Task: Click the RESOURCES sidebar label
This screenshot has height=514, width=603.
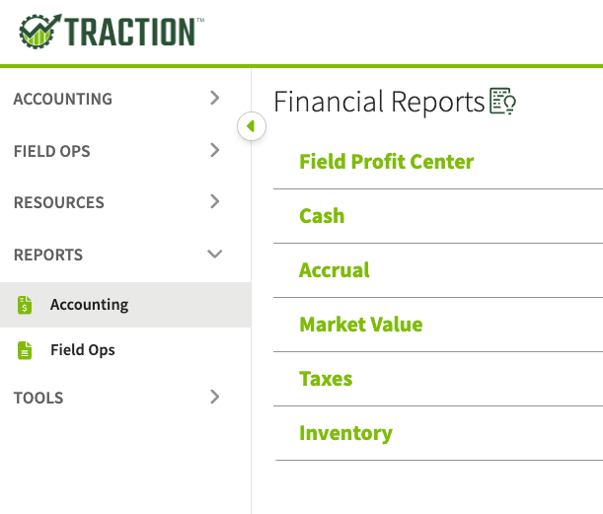Action: pos(59,202)
